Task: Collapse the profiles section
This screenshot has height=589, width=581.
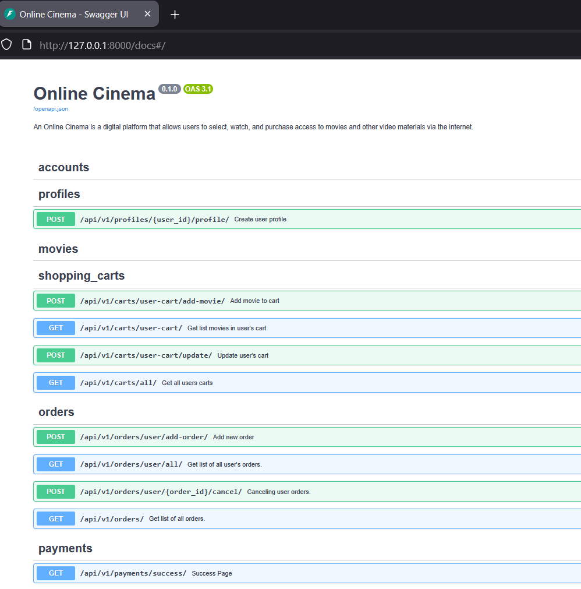Action: pyautogui.click(x=59, y=194)
